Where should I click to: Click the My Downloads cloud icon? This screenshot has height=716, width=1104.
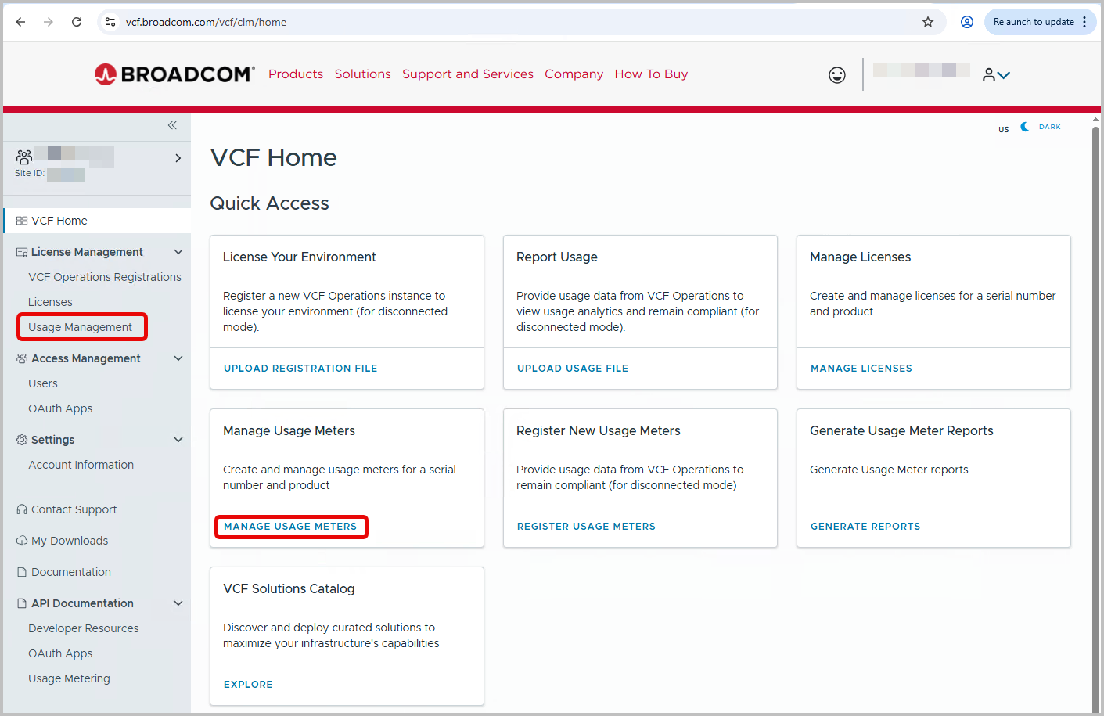(x=22, y=541)
